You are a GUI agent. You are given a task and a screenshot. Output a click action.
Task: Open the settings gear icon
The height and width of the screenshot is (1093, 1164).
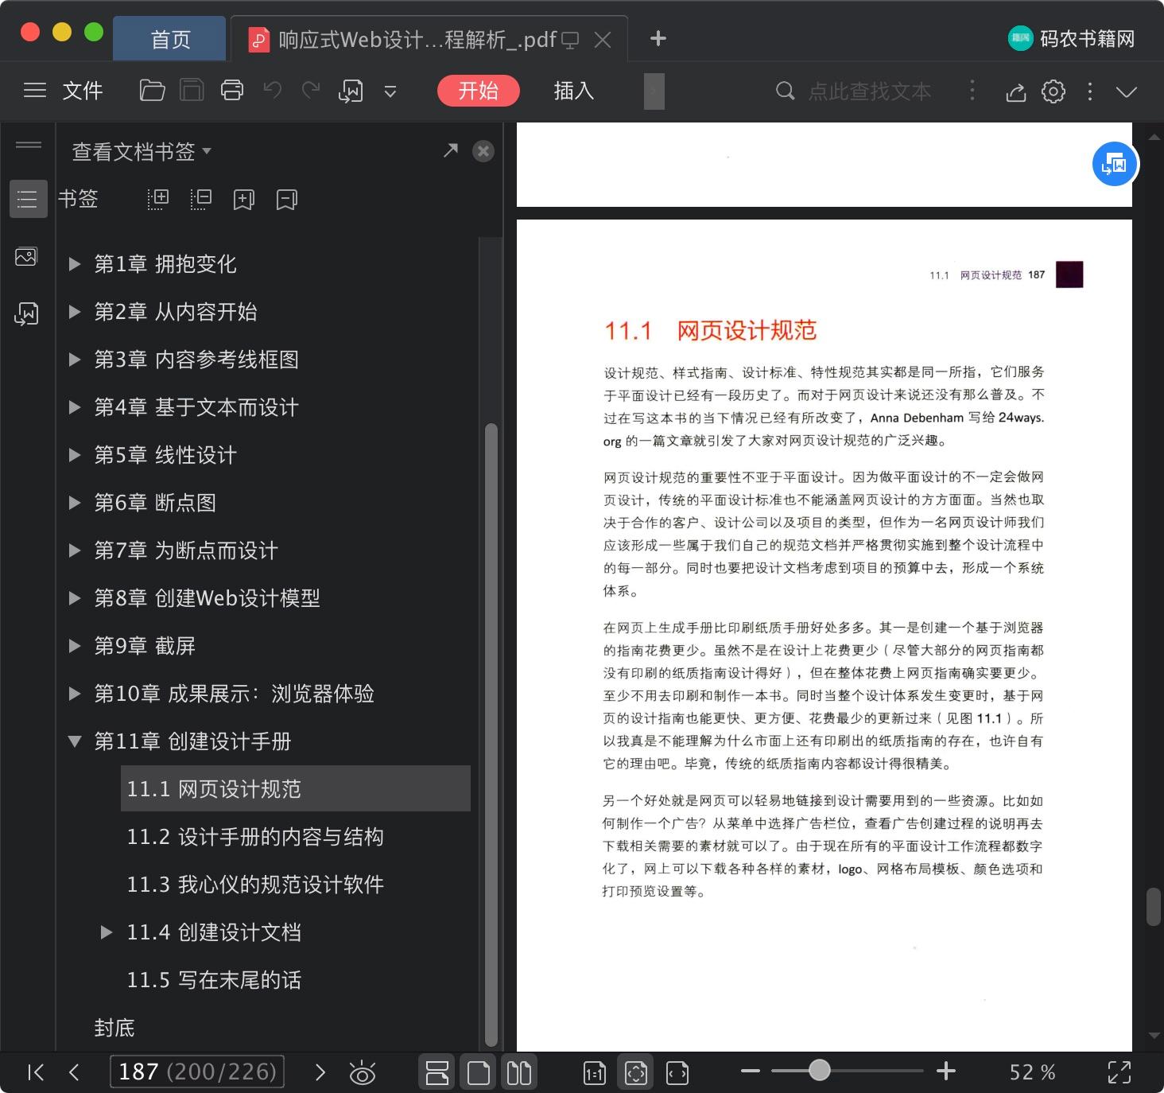click(1053, 91)
